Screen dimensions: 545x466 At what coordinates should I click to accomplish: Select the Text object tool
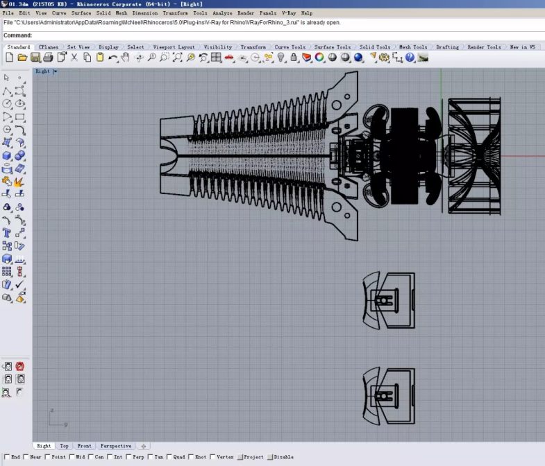[x=7, y=232]
